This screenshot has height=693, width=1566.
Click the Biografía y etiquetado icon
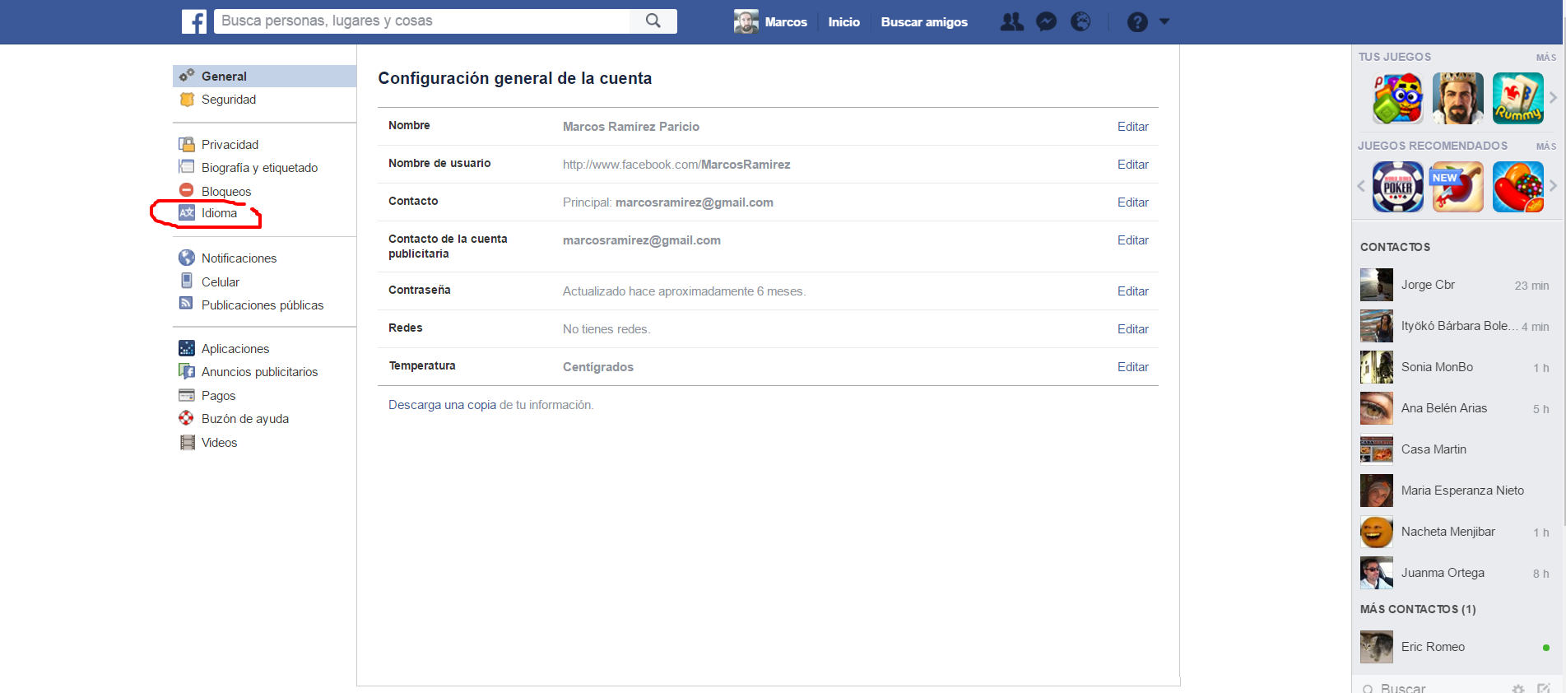click(187, 167)
